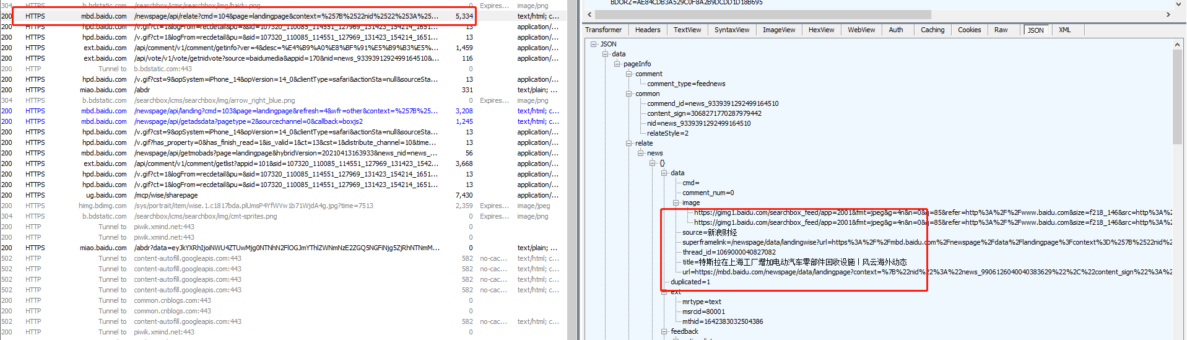Select the comment_num=0 node
The image size is (1187, 340).
[708, 193]
